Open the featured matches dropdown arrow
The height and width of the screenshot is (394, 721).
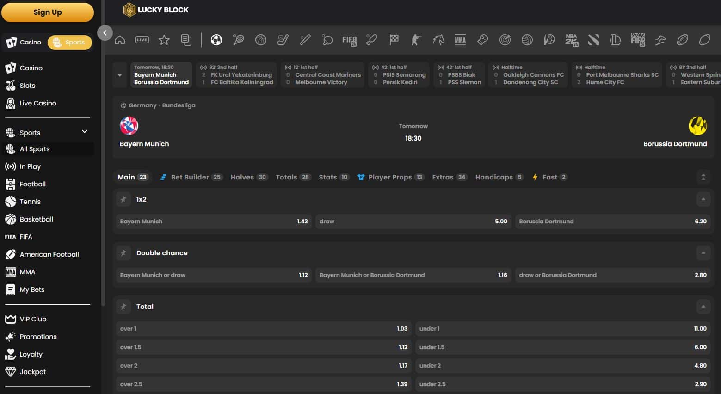[120, 75]
